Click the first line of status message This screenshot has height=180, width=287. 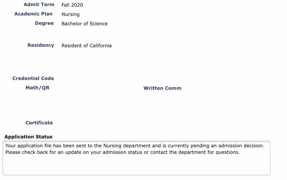point(135,146)
